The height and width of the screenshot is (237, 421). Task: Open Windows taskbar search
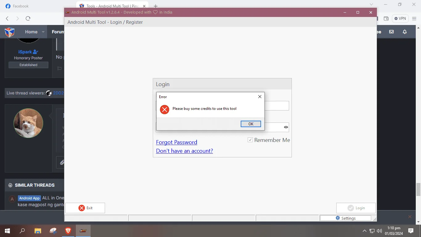tap(22, 231)
